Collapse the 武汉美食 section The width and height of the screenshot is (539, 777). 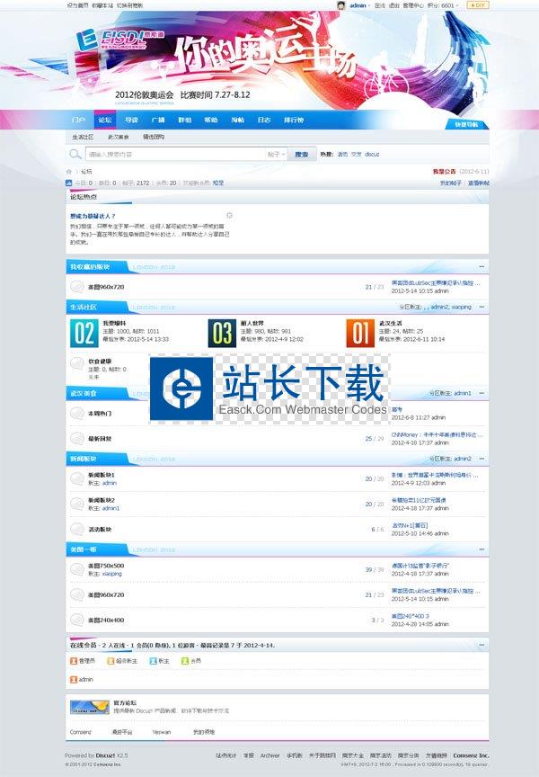click(482, 393)
